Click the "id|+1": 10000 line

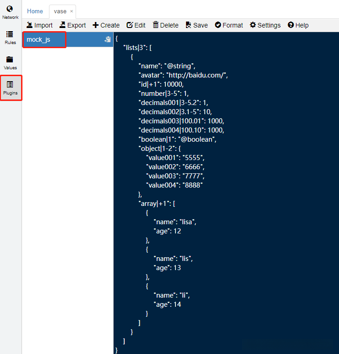pos(161,84)
